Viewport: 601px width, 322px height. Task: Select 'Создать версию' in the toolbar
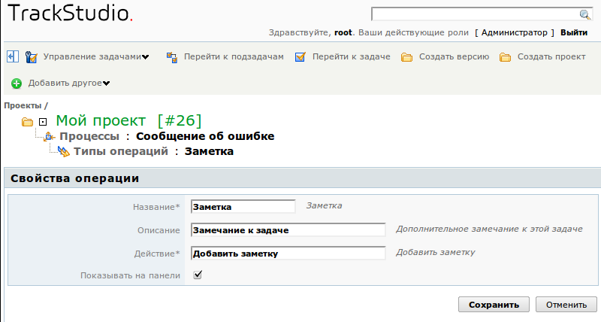tap(454, 57)
